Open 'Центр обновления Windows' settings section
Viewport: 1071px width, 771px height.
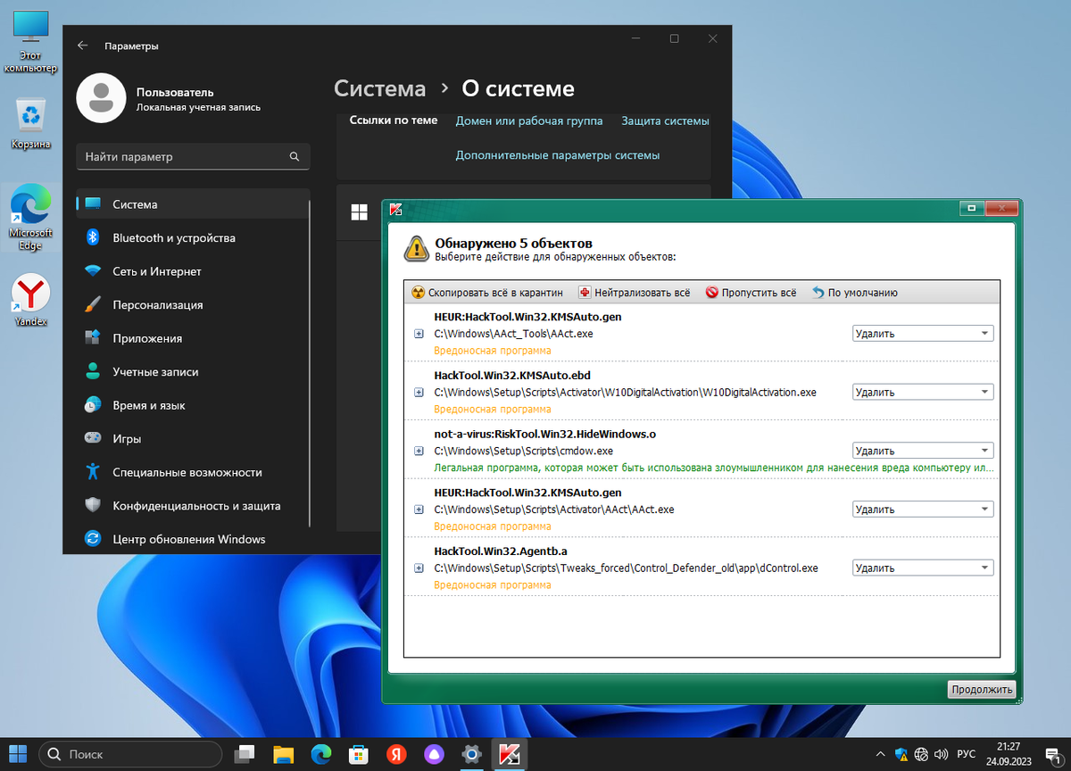coord(193,539)
